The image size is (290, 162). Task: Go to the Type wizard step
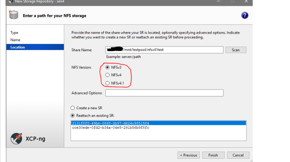tap(14, 33)
